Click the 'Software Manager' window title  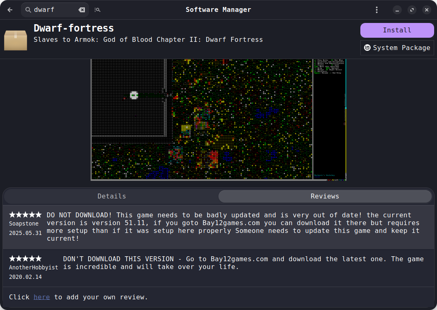click(x=218, y=10)
